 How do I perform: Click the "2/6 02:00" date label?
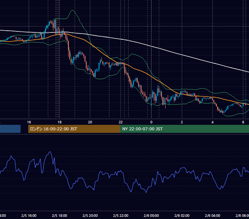182,215
